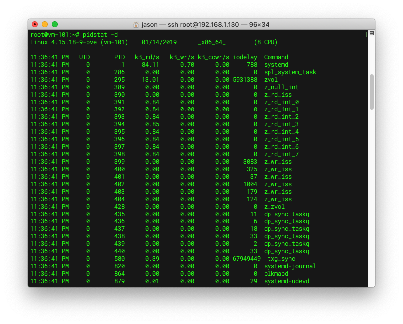Click the 'z_null_int' command name
This screenshot has width=403, height=324.
(x=281, y=87)
